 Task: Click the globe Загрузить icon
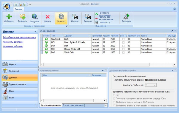[35, 17]
